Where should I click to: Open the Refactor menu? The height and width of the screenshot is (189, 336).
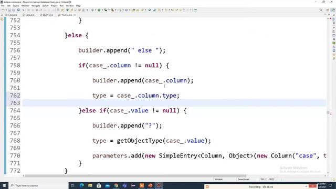point(25,6)
